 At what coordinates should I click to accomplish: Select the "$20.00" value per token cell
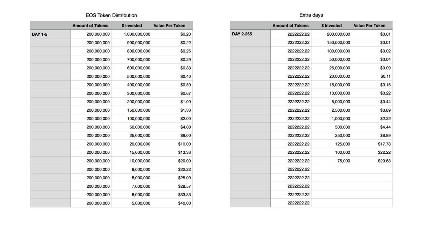[x=172, y=161]
